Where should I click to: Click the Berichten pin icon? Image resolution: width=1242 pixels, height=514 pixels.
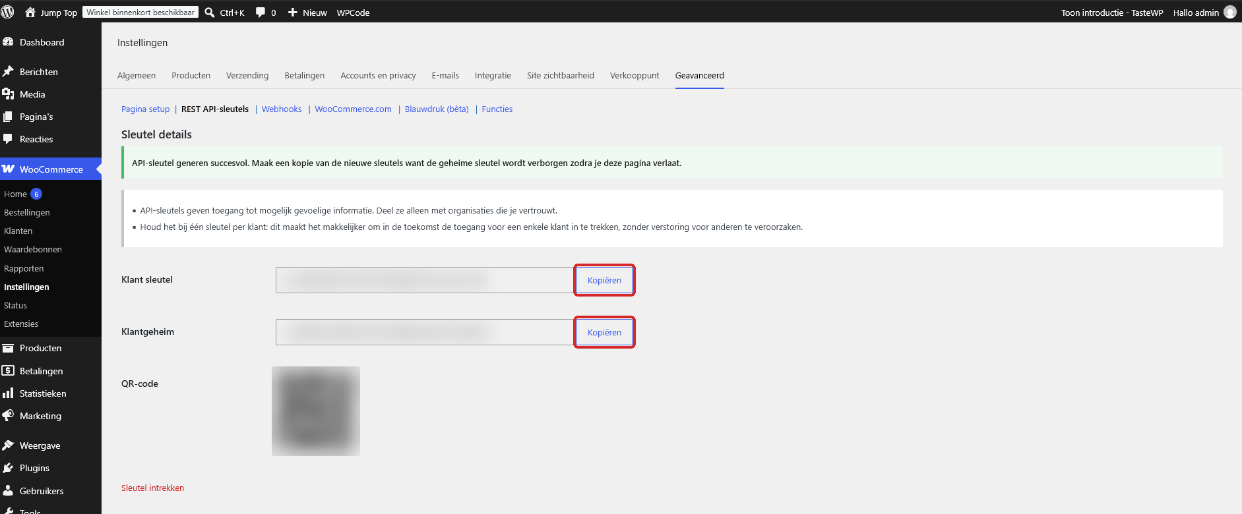click(x=8, y=71)
